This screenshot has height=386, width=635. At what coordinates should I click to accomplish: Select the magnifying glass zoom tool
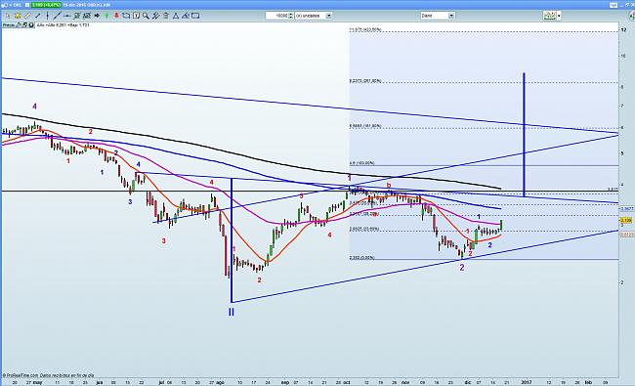pyautogui.click(x=146, y=16)
